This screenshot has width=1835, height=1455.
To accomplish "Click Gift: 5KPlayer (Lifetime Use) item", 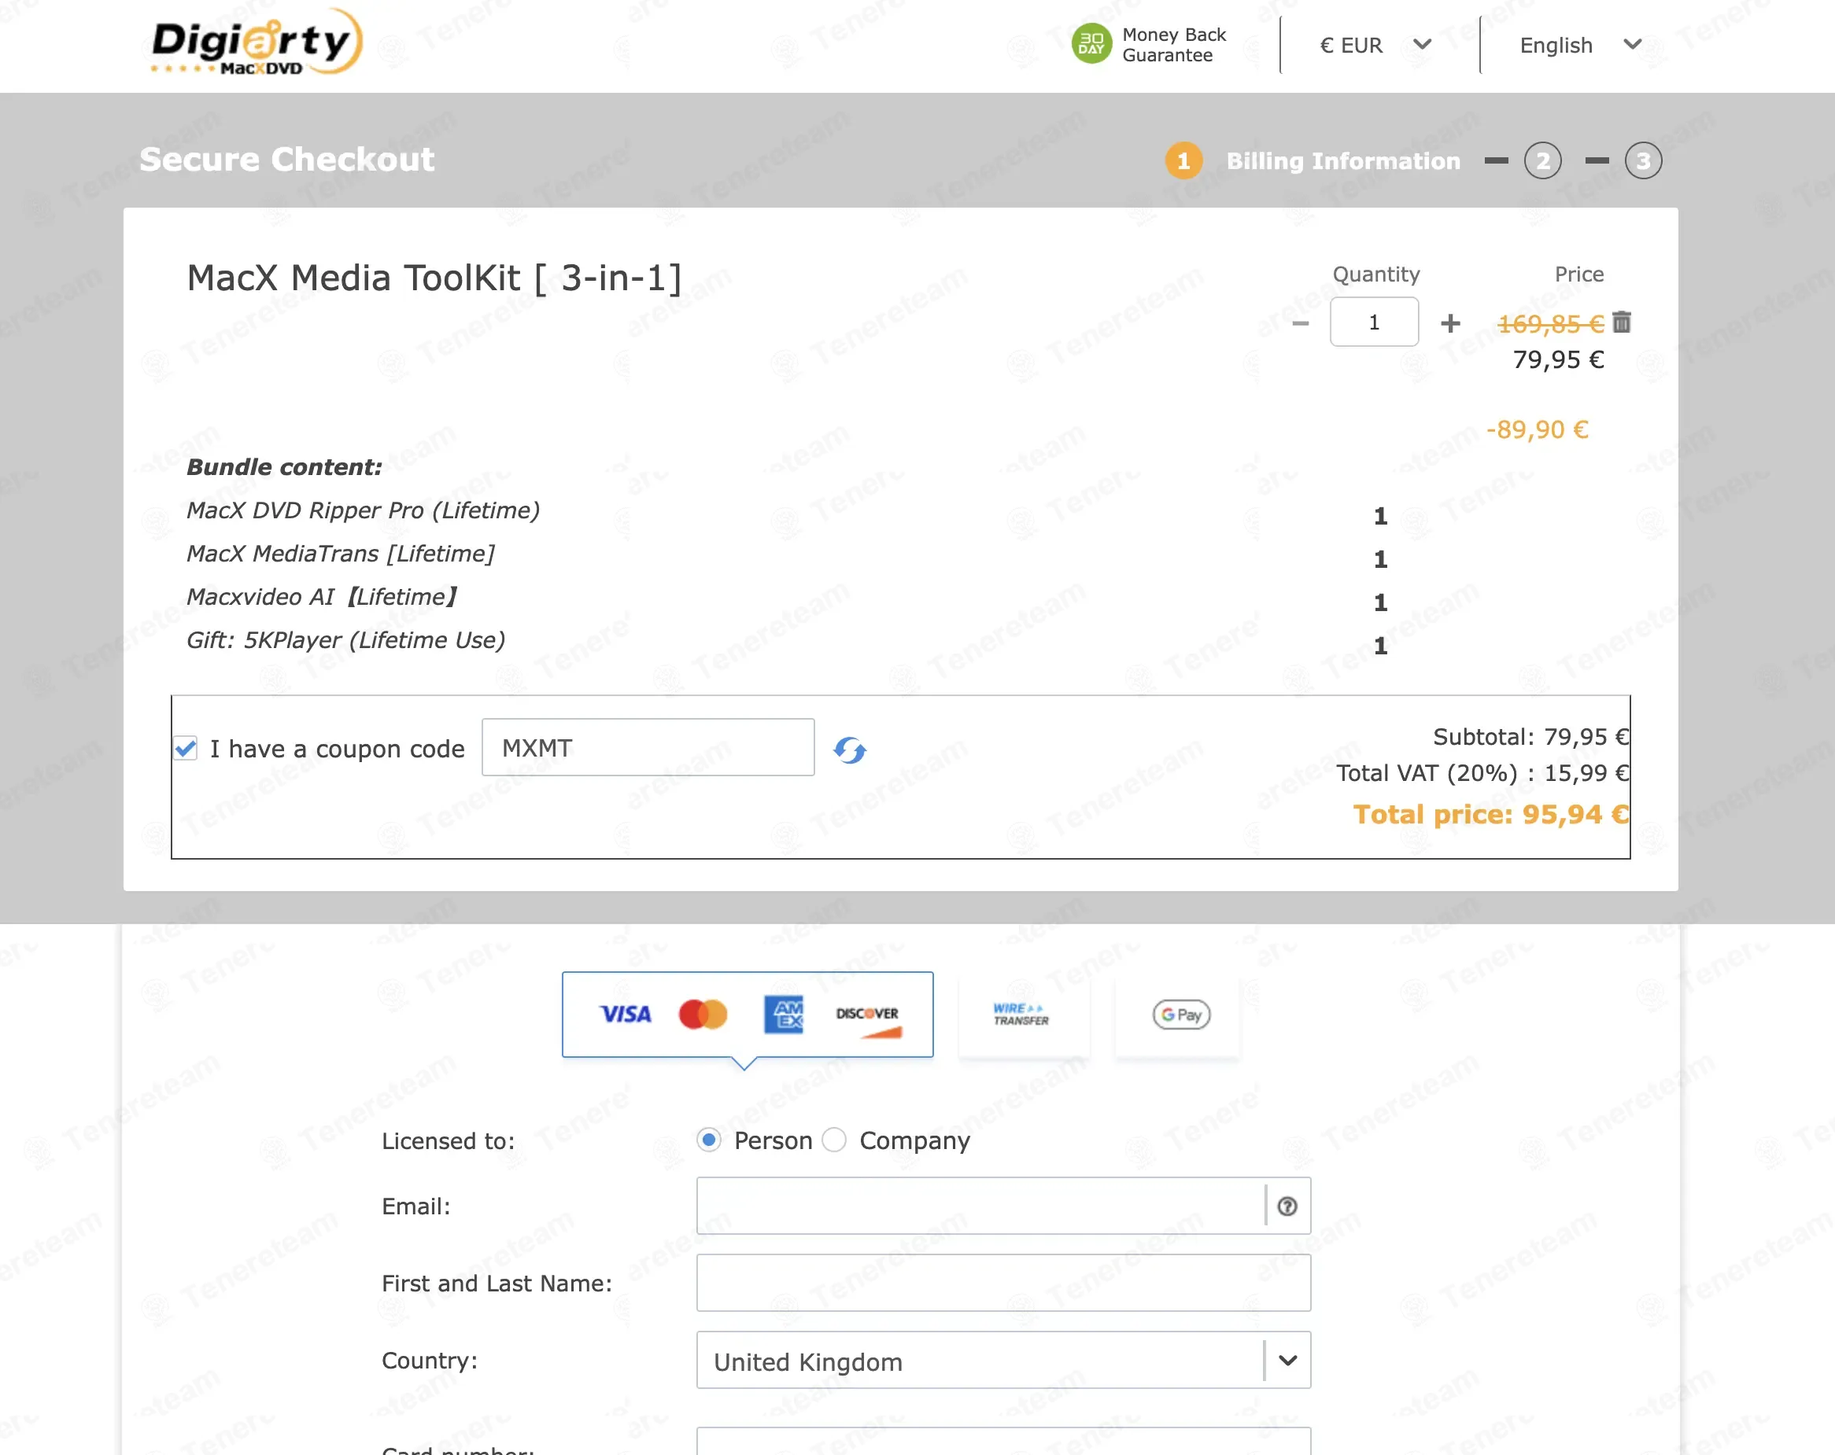I will point(345,641).
